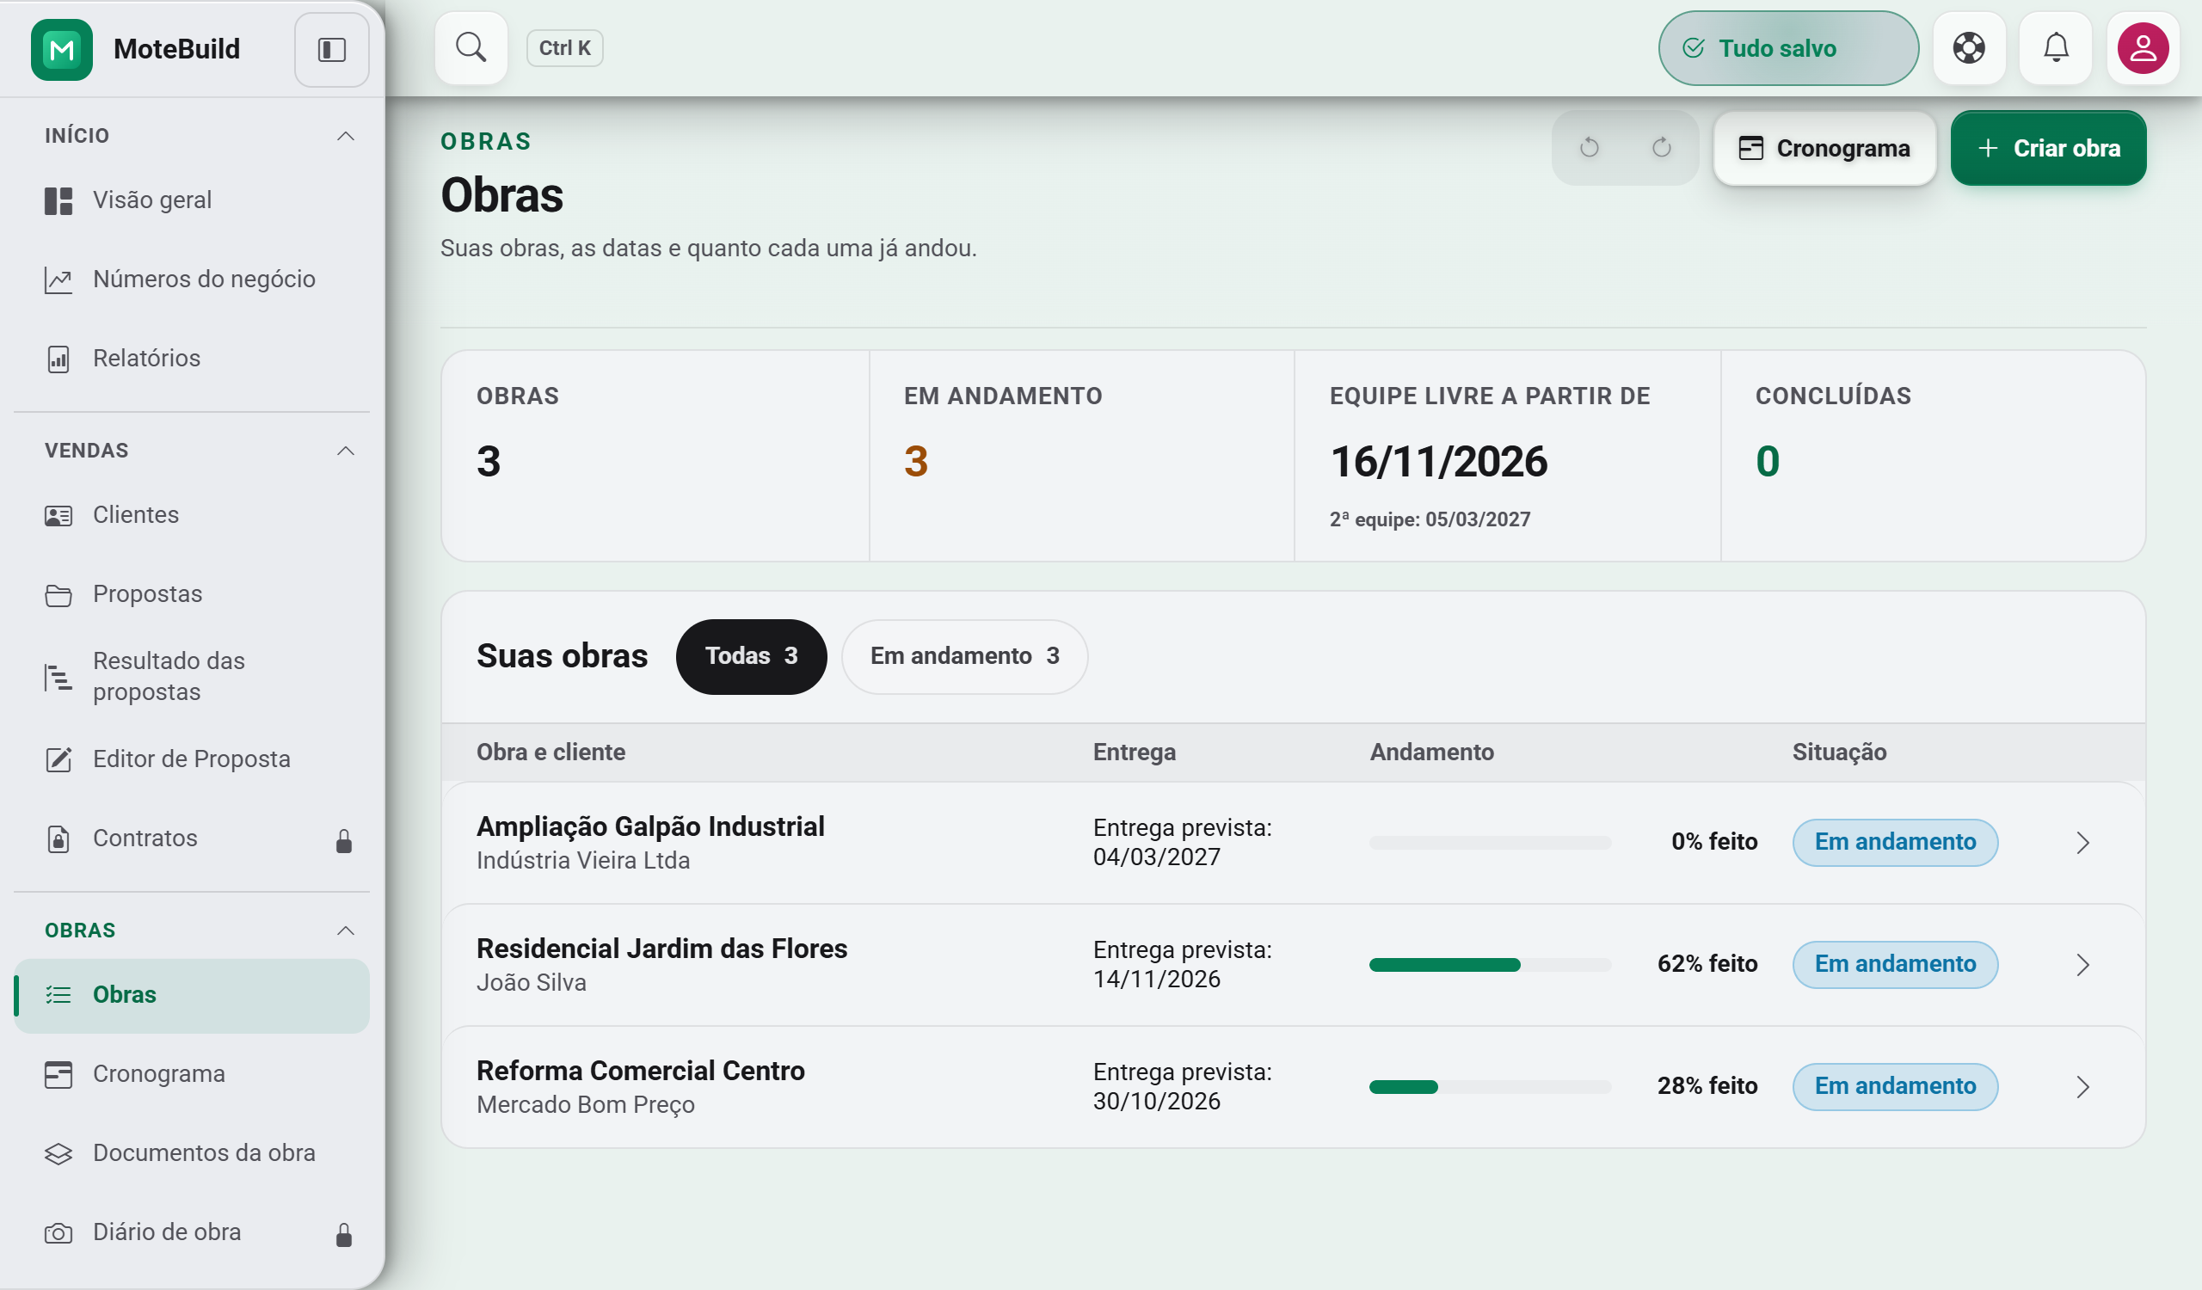Click the Números do negócio chart icon
The image size is (2202, 1290).
[x=58, y=279]
